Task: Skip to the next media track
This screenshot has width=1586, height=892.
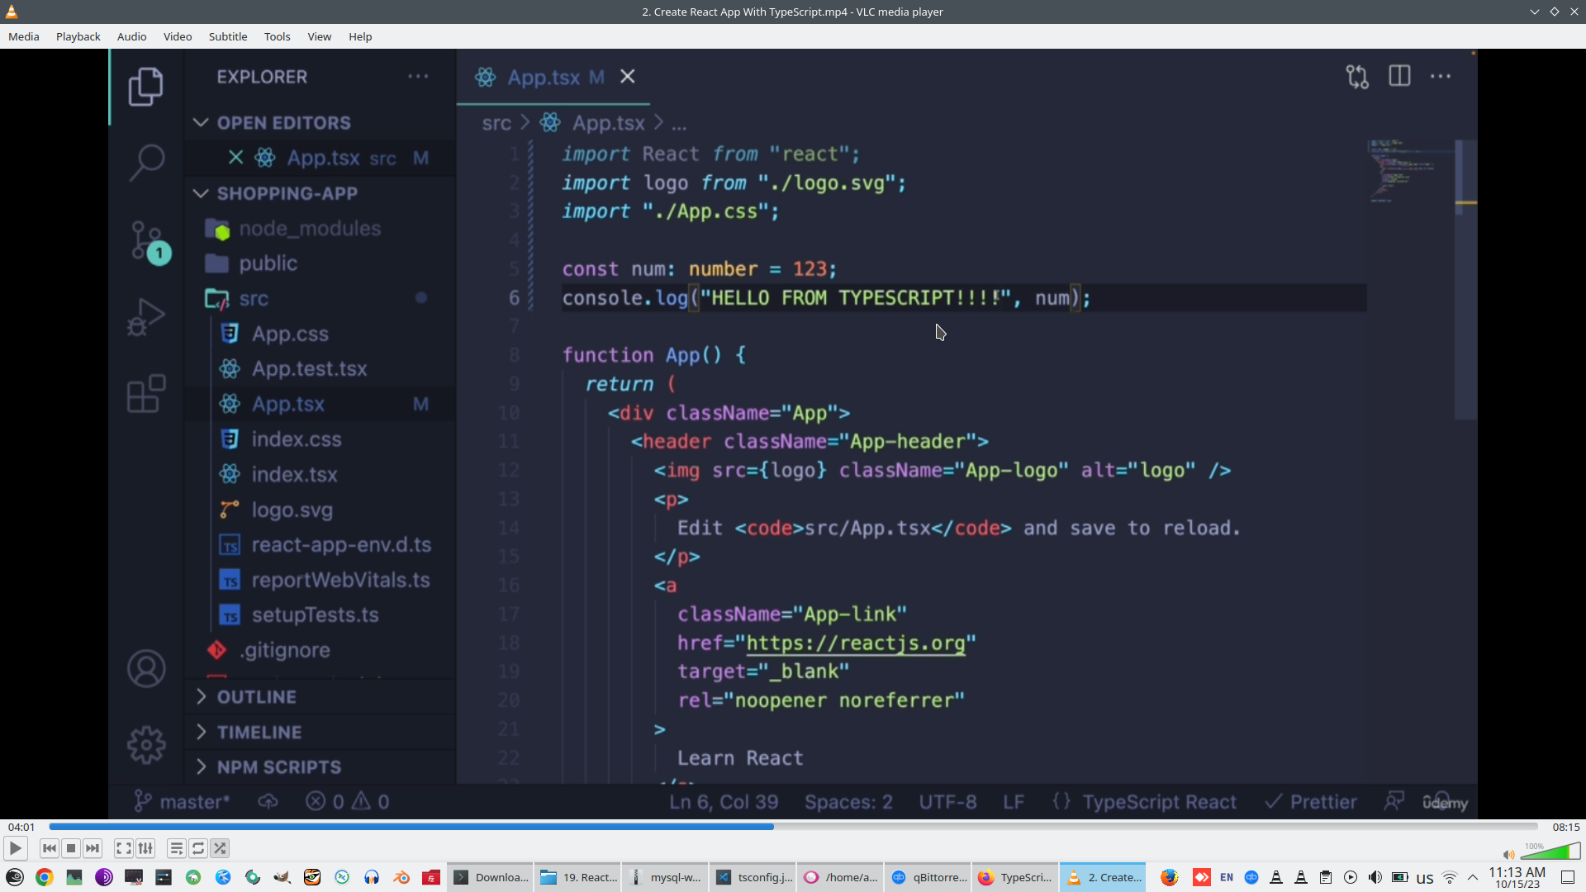Action: (93, 848)
